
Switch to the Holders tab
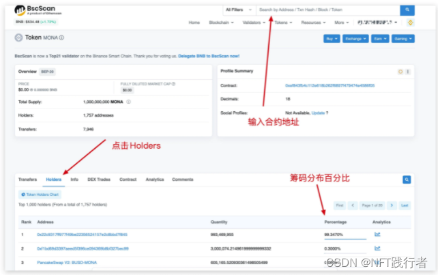(x=54, y=179)
